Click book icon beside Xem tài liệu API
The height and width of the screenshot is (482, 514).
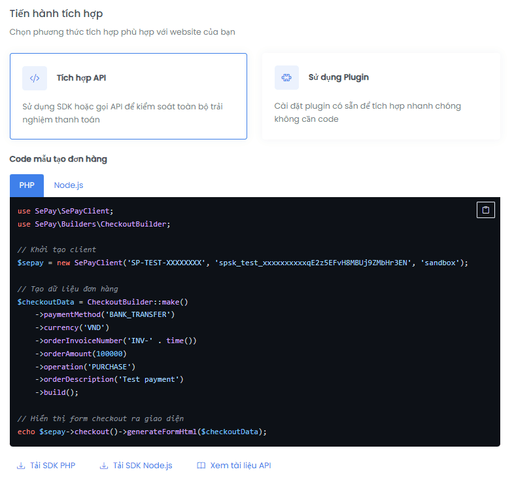201,466
